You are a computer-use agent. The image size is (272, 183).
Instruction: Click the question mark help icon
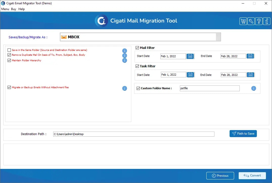tap(259, 21)
